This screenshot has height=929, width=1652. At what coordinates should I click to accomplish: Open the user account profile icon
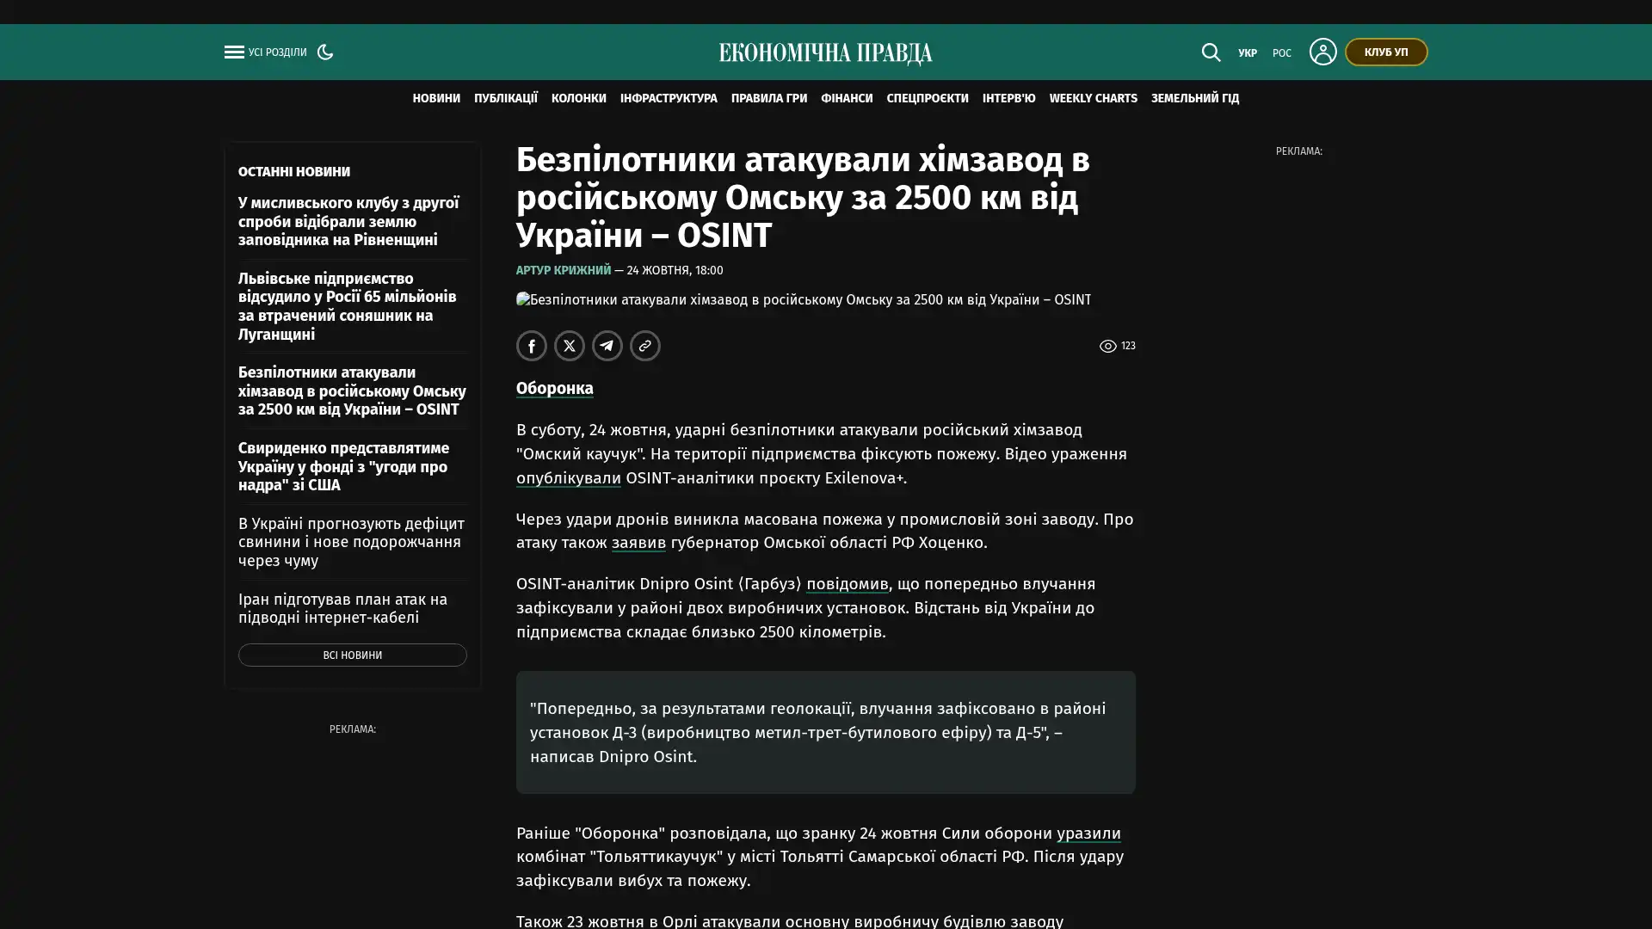tap(1322, 52)
